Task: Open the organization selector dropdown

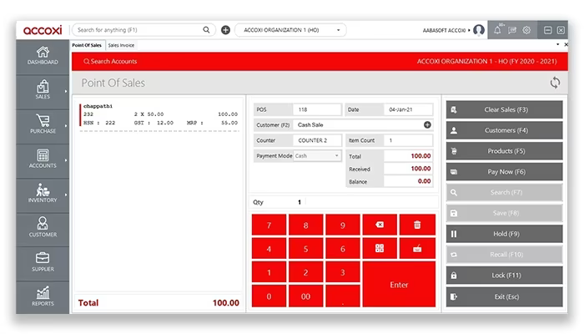Action: pos(290,30)
